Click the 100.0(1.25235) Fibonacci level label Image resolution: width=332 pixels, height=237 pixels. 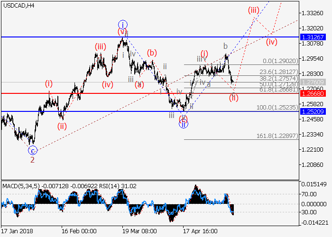[277, 108]
